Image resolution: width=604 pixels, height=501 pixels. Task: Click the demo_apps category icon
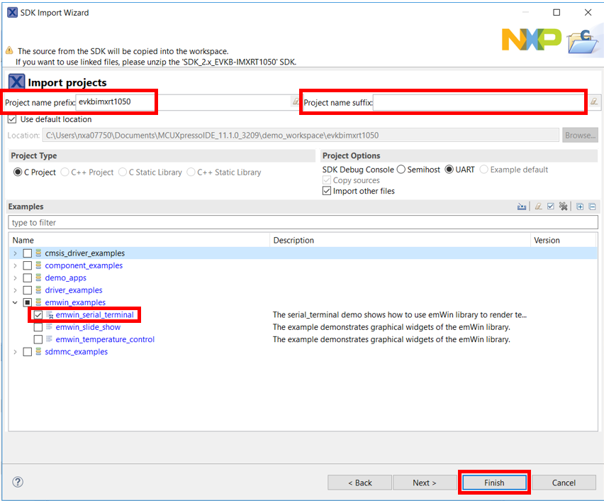38,277
